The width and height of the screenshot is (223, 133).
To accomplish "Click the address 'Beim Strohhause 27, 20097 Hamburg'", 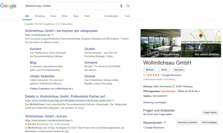I will coord(173,87).
